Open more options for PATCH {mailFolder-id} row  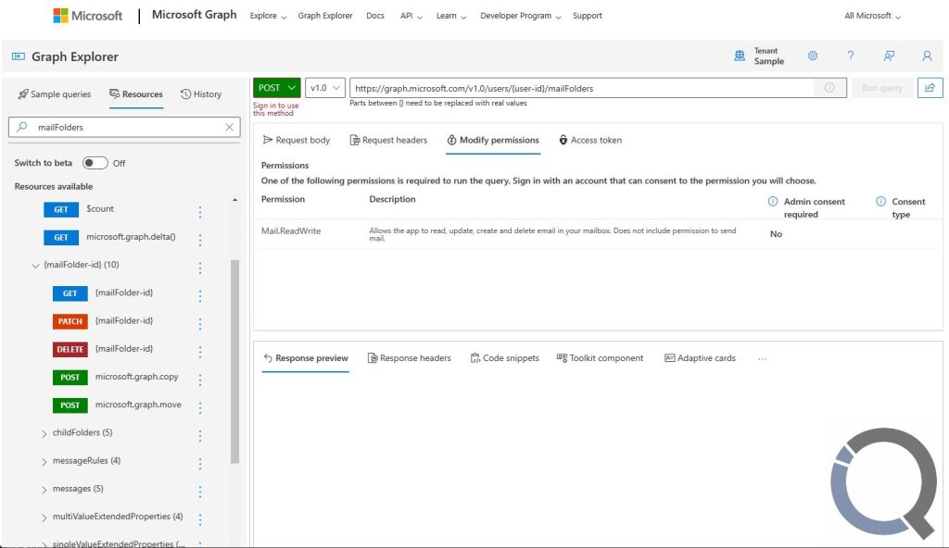click(200, 324)
